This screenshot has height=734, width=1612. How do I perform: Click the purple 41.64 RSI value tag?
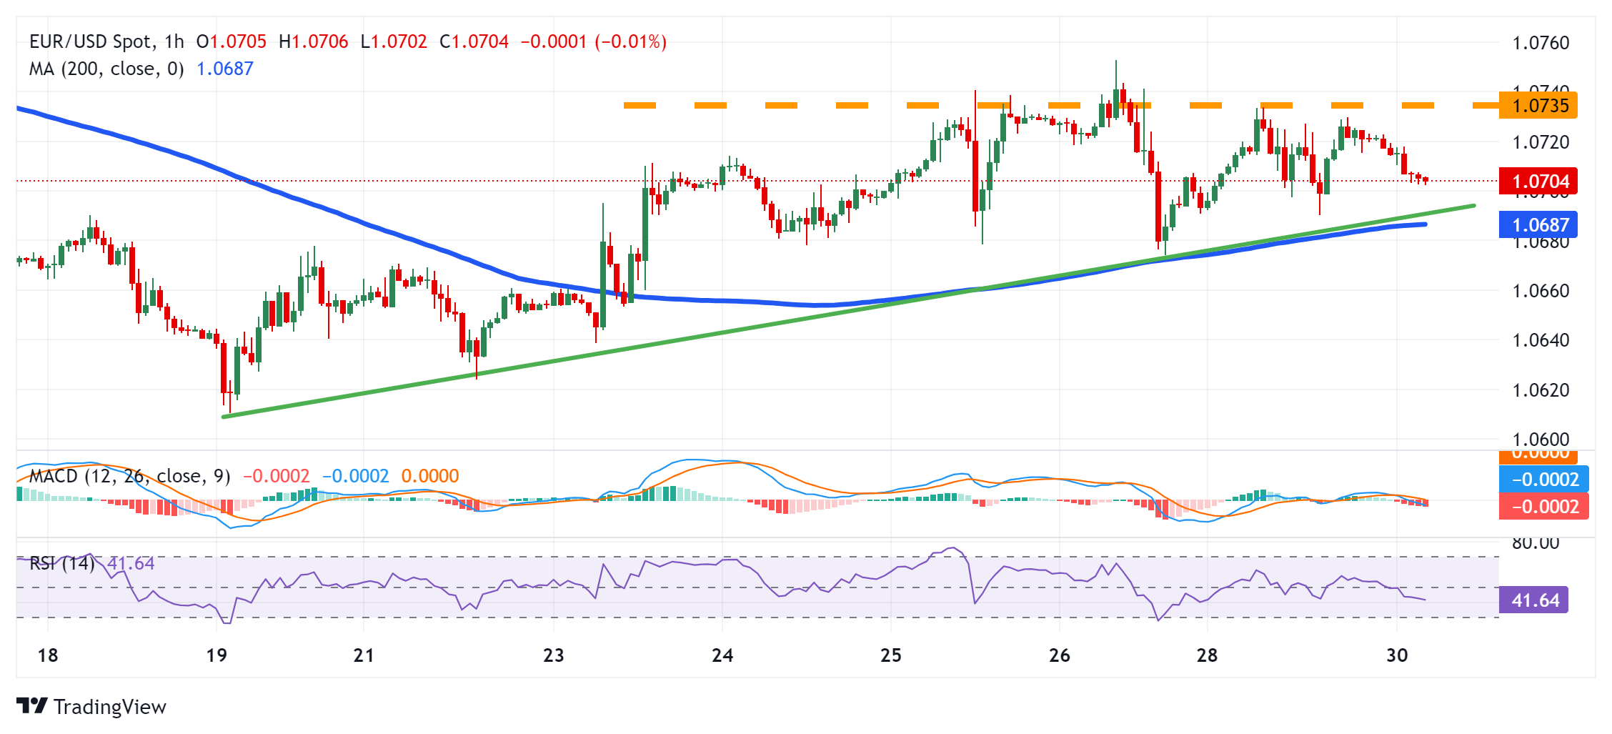tap(1533, 600)
